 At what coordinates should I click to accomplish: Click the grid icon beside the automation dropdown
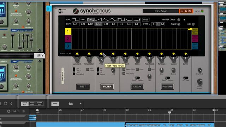[24, 111]
